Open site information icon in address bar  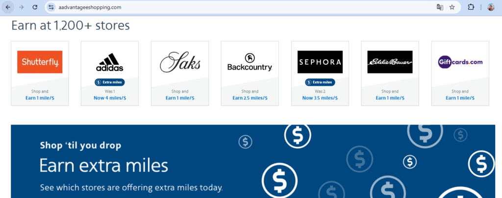(51, 7)
